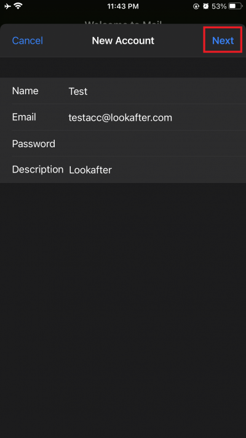The width and height of the screenshot is (246, 438).
Task: Tap the Next button
Action: tap(223, 41)
